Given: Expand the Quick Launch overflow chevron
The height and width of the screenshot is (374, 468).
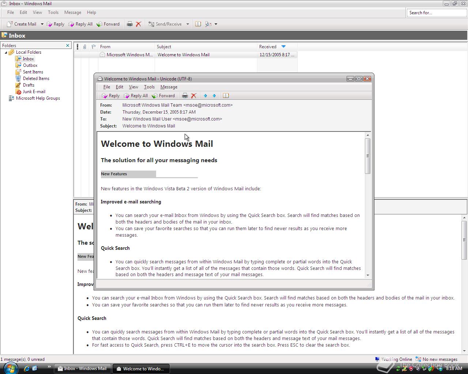Looking at the screenshot, I should 49,367.
